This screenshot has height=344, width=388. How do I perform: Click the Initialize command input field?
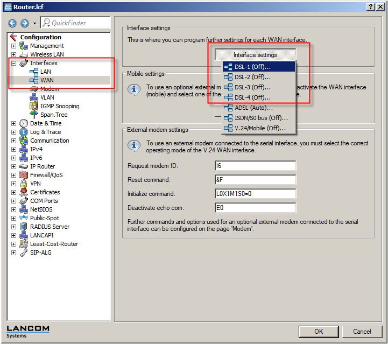click(255, 194)
